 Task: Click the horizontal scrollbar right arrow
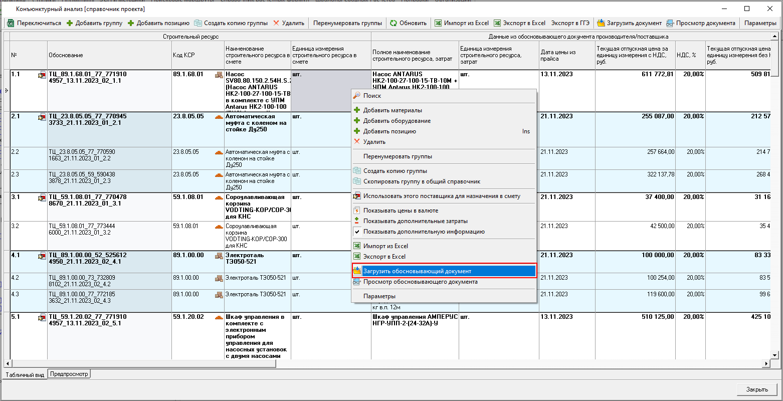[x=766, y=363]
